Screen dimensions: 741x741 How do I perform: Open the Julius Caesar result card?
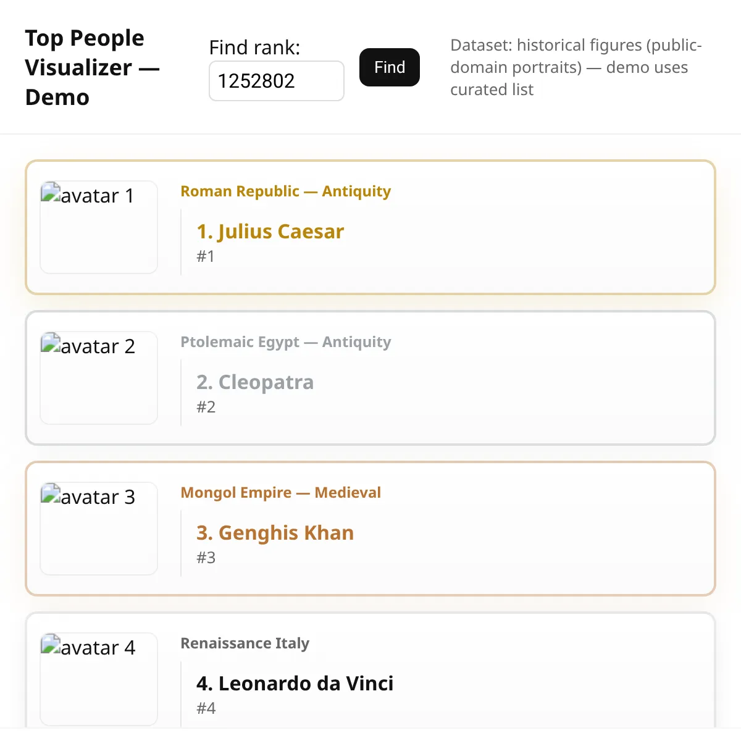(x=494, y=227)
